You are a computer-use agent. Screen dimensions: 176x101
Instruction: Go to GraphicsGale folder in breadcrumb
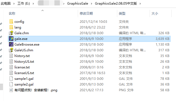pyautogui.click(x=78, y=4)
